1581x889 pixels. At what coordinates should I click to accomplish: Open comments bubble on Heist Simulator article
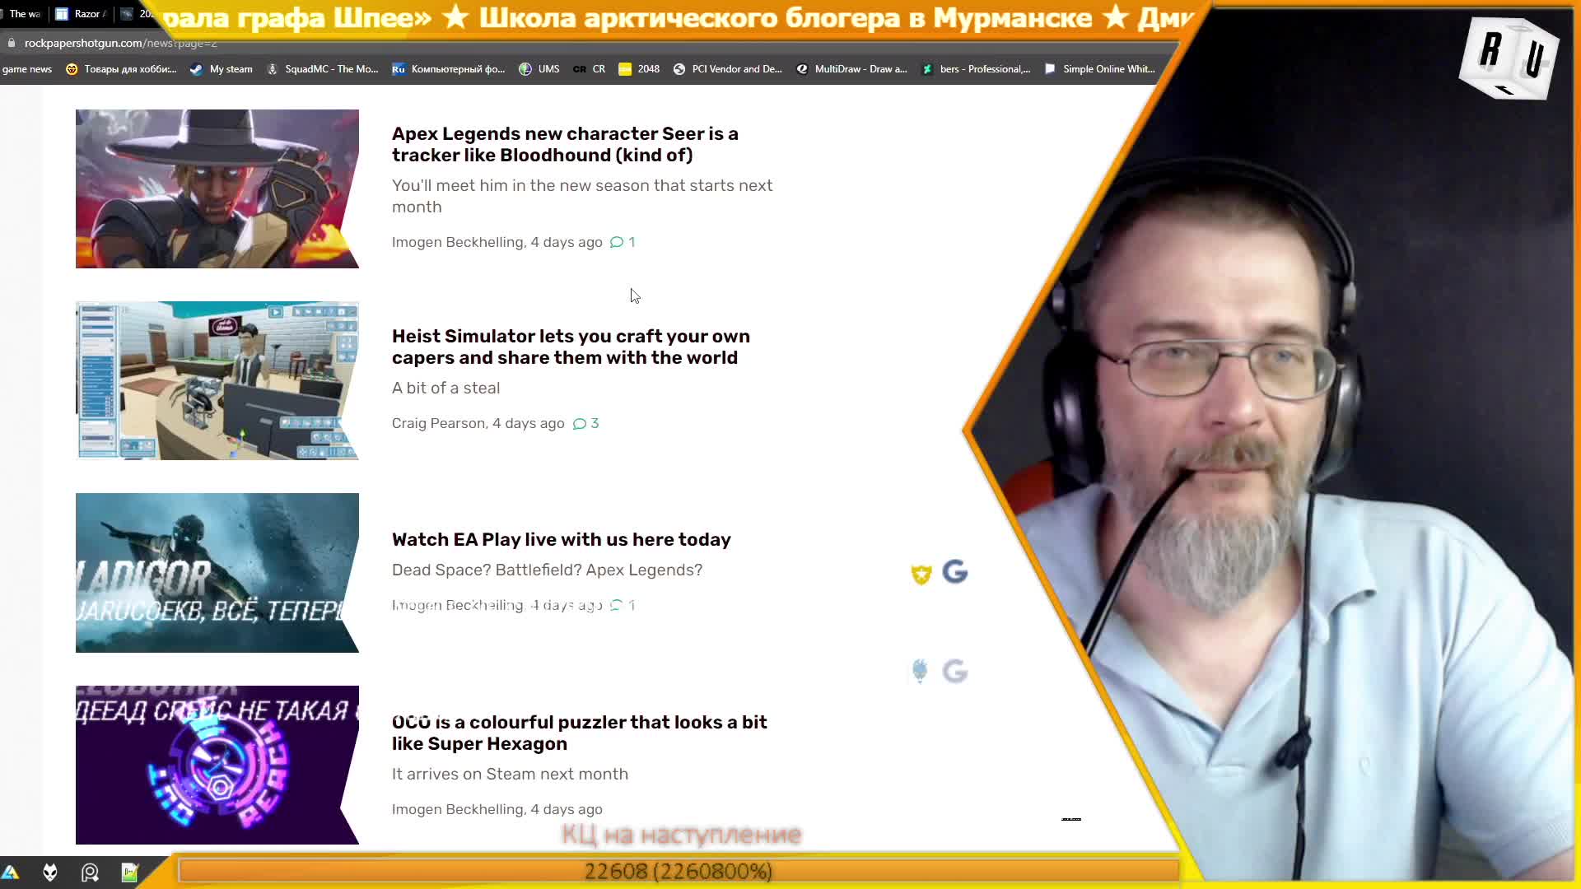(x=585, y=423)
